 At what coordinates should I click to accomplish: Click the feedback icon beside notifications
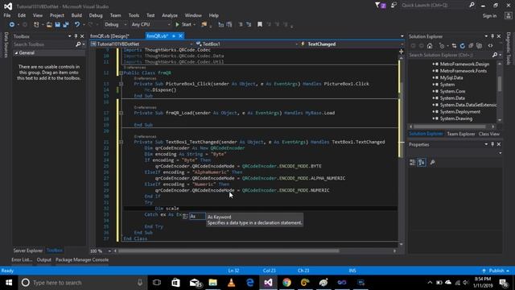(393, 6)
